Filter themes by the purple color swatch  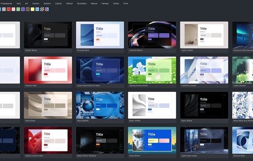tap(23, 9)
